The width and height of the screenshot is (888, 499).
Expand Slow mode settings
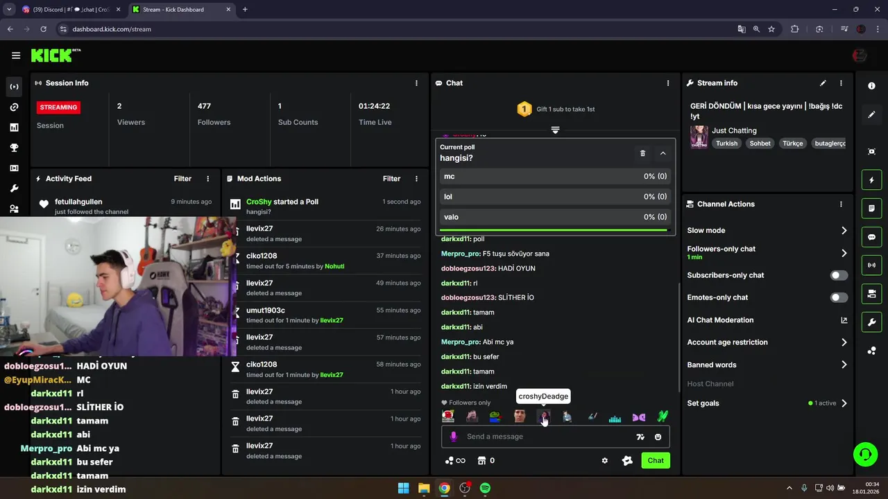click(844, 230)
